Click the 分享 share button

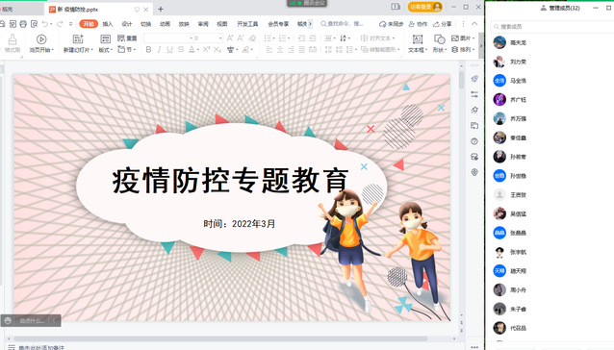tap(443, 24)
